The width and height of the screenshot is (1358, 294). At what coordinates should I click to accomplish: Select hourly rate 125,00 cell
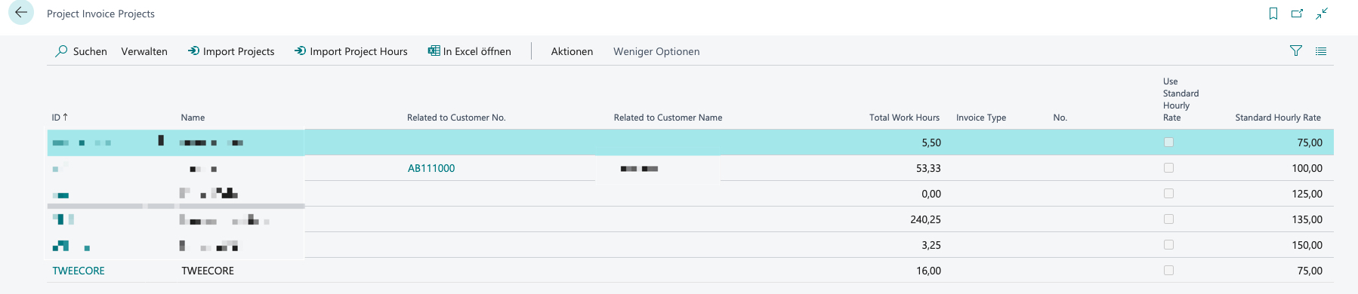pyautogui.click(x=1307, y=194)
